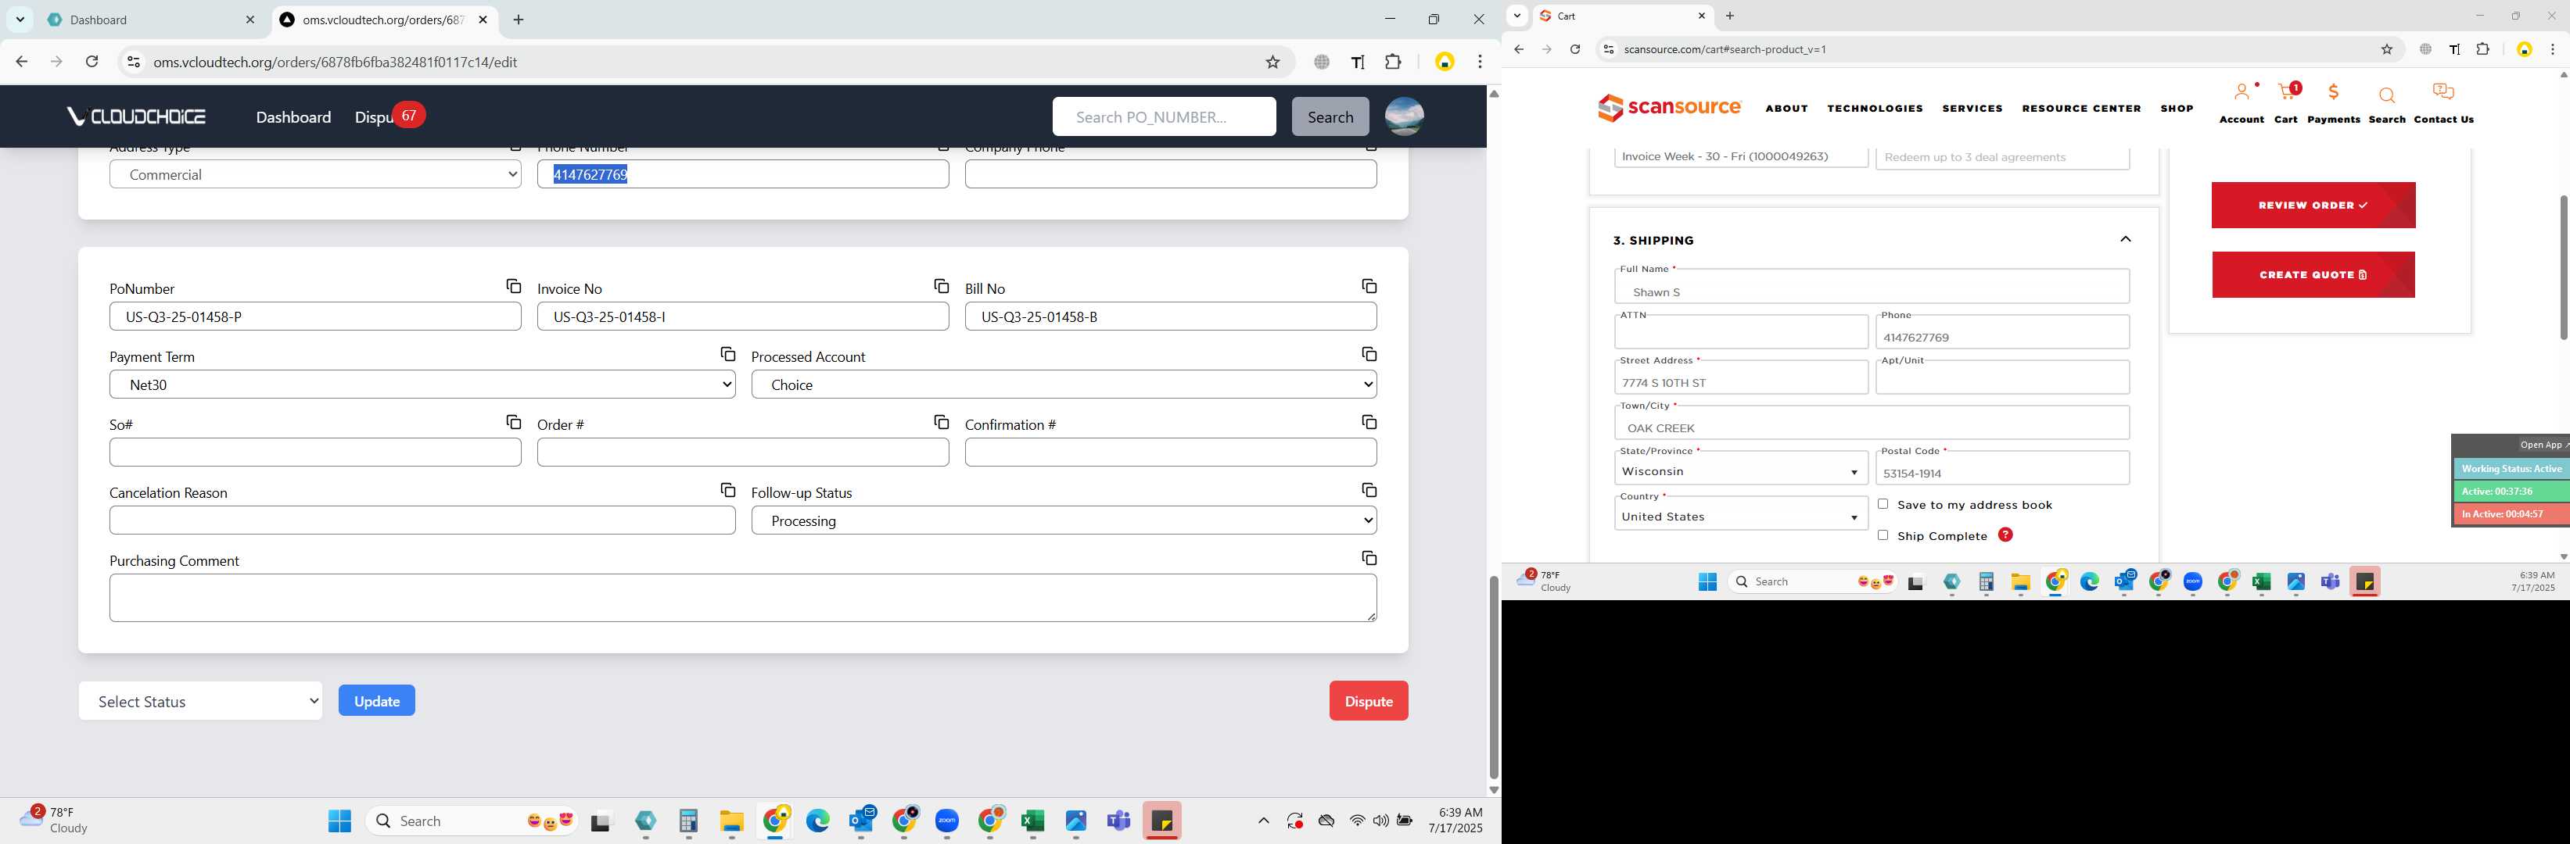Open the Processed Account Choice dropdown

(1064, 384)
